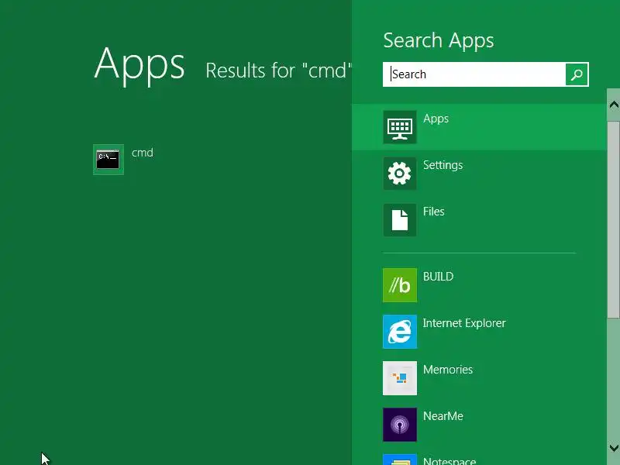Switch the search scope to Settings
The width and height of the screenshot is (620, 465).
[443, 165]
